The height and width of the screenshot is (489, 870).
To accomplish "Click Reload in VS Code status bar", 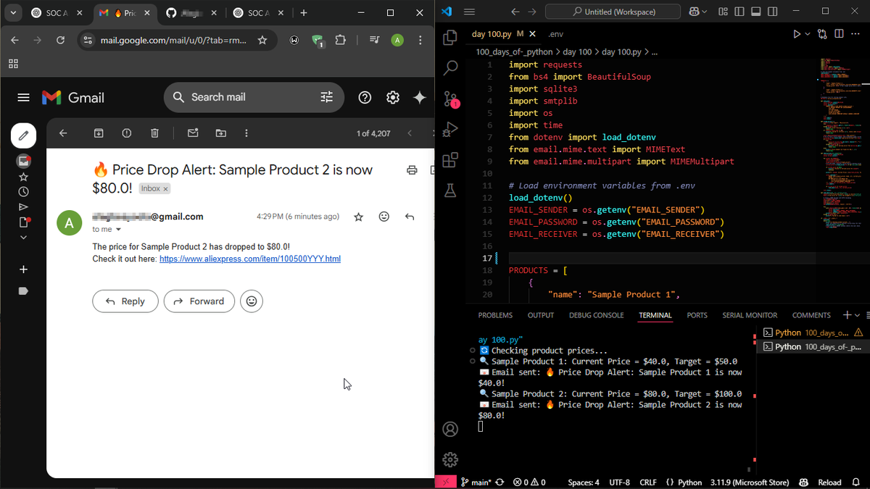I will [829, 482].
